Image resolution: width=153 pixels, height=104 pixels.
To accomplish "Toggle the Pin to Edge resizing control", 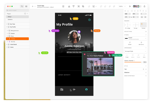I will (x=128, y=25).
